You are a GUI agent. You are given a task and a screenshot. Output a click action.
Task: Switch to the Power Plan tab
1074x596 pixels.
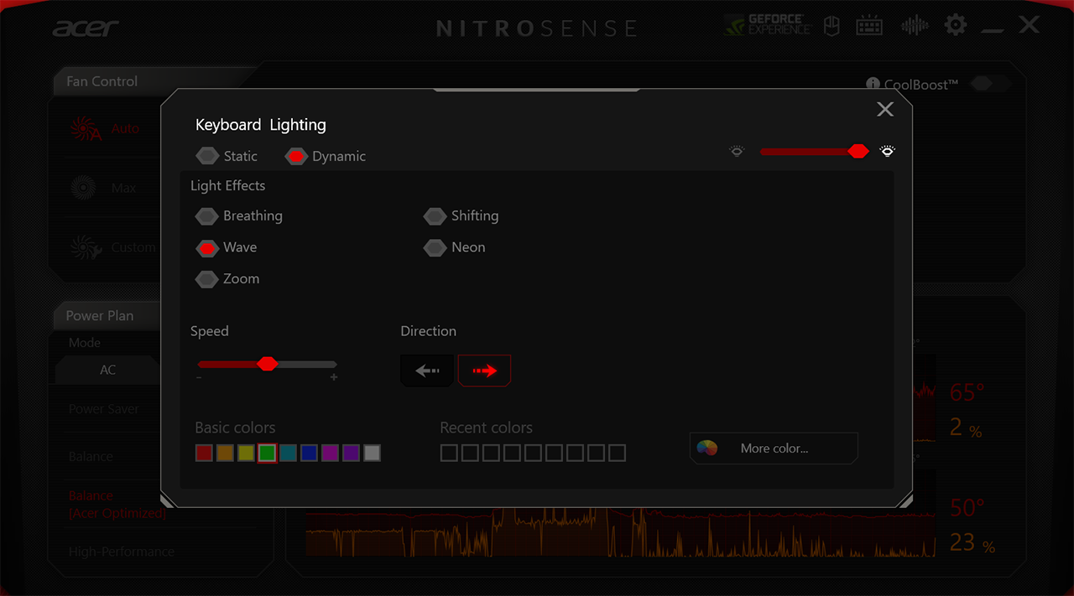coord(101,315)
